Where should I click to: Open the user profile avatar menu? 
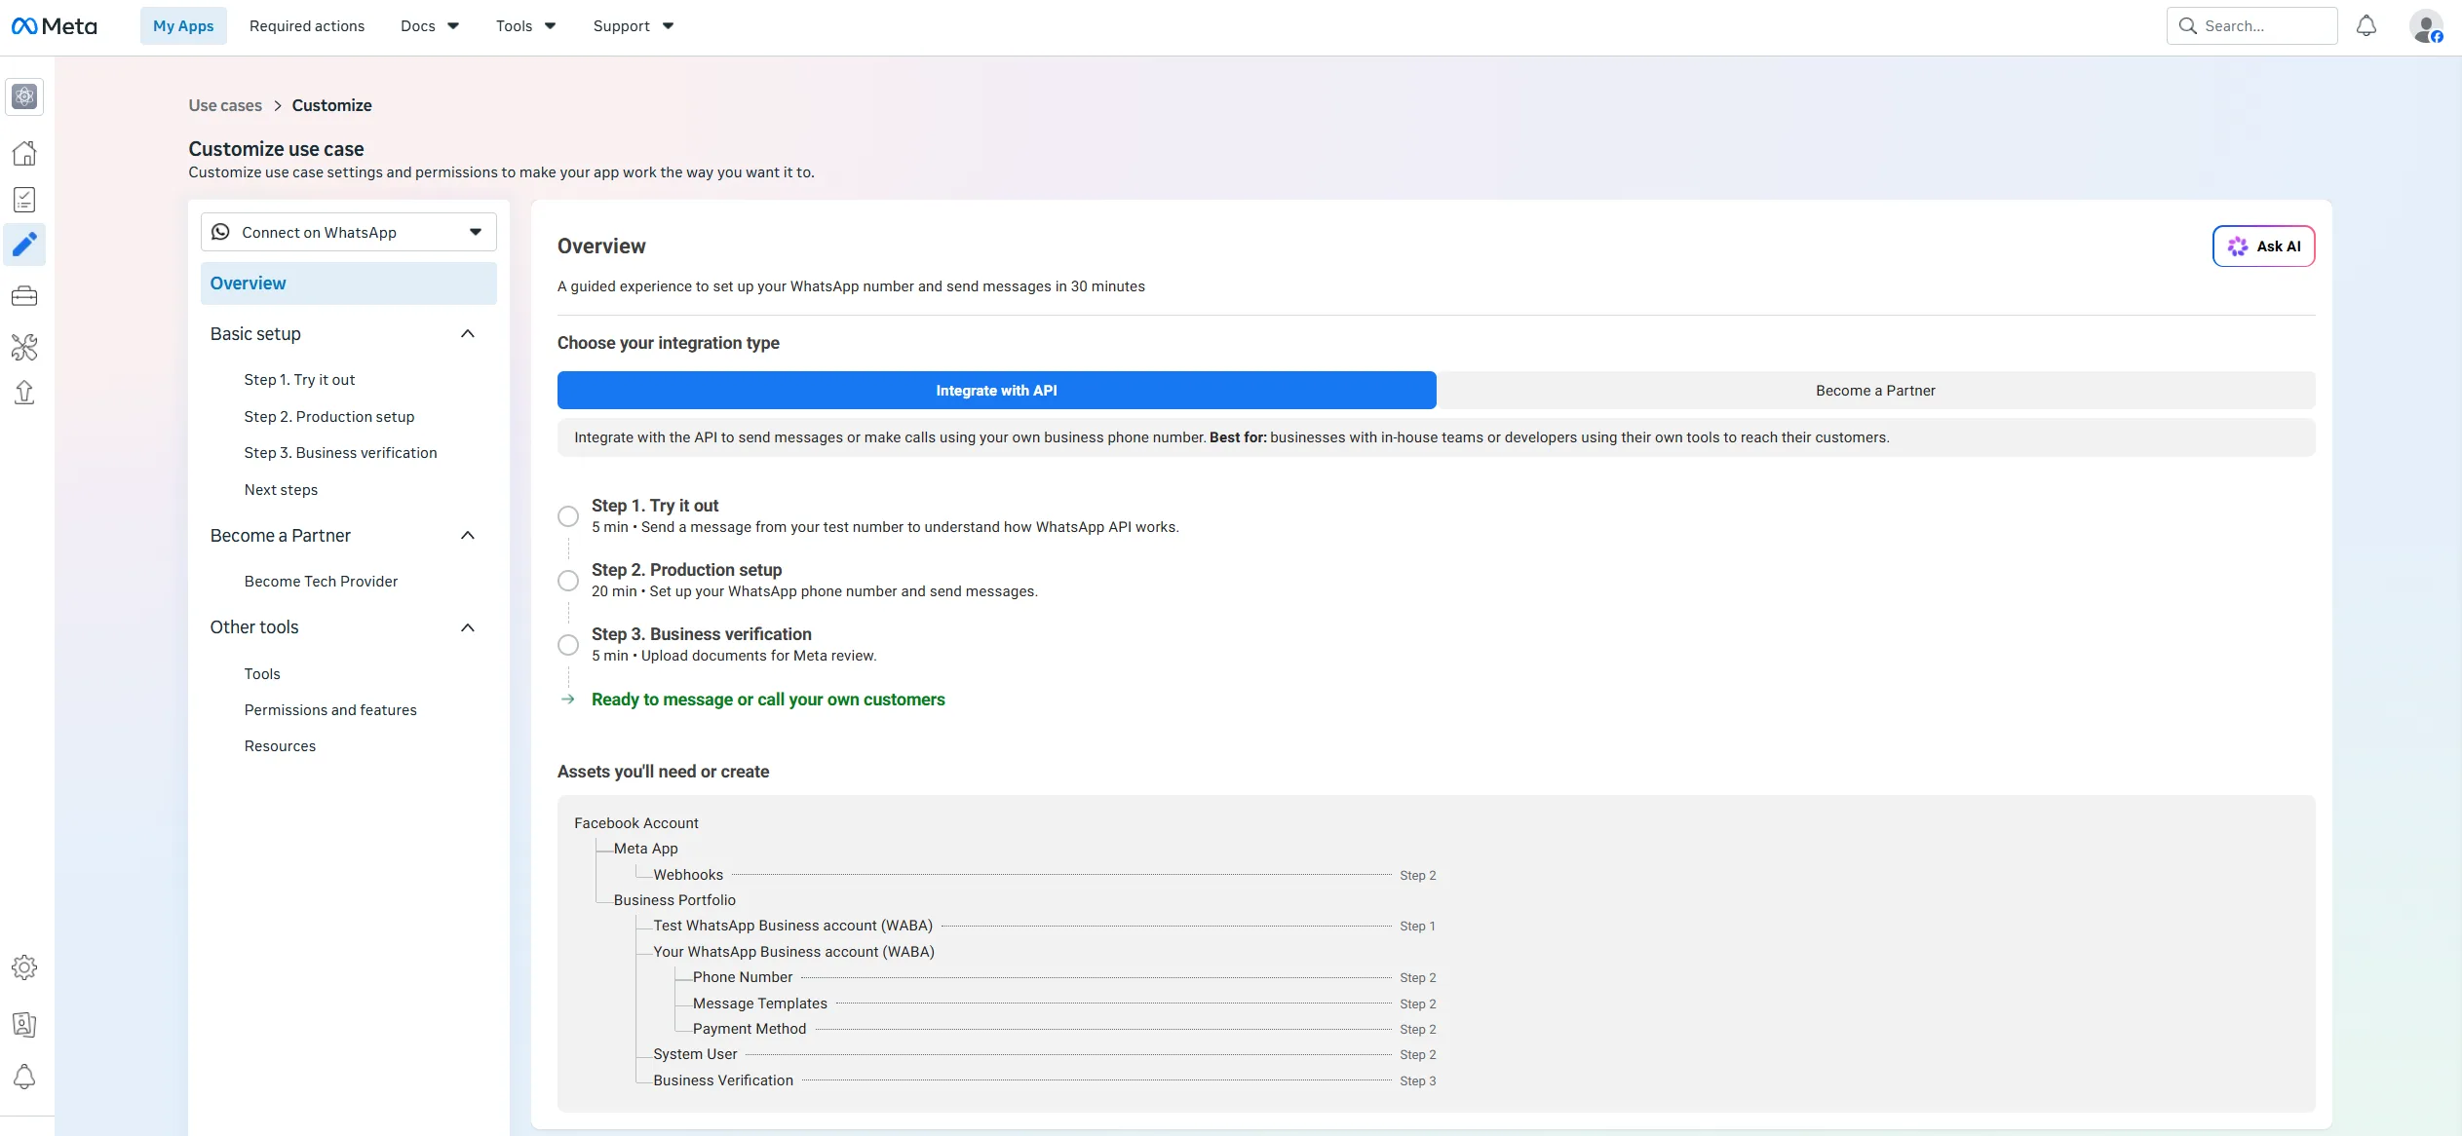coord(2426,26)
